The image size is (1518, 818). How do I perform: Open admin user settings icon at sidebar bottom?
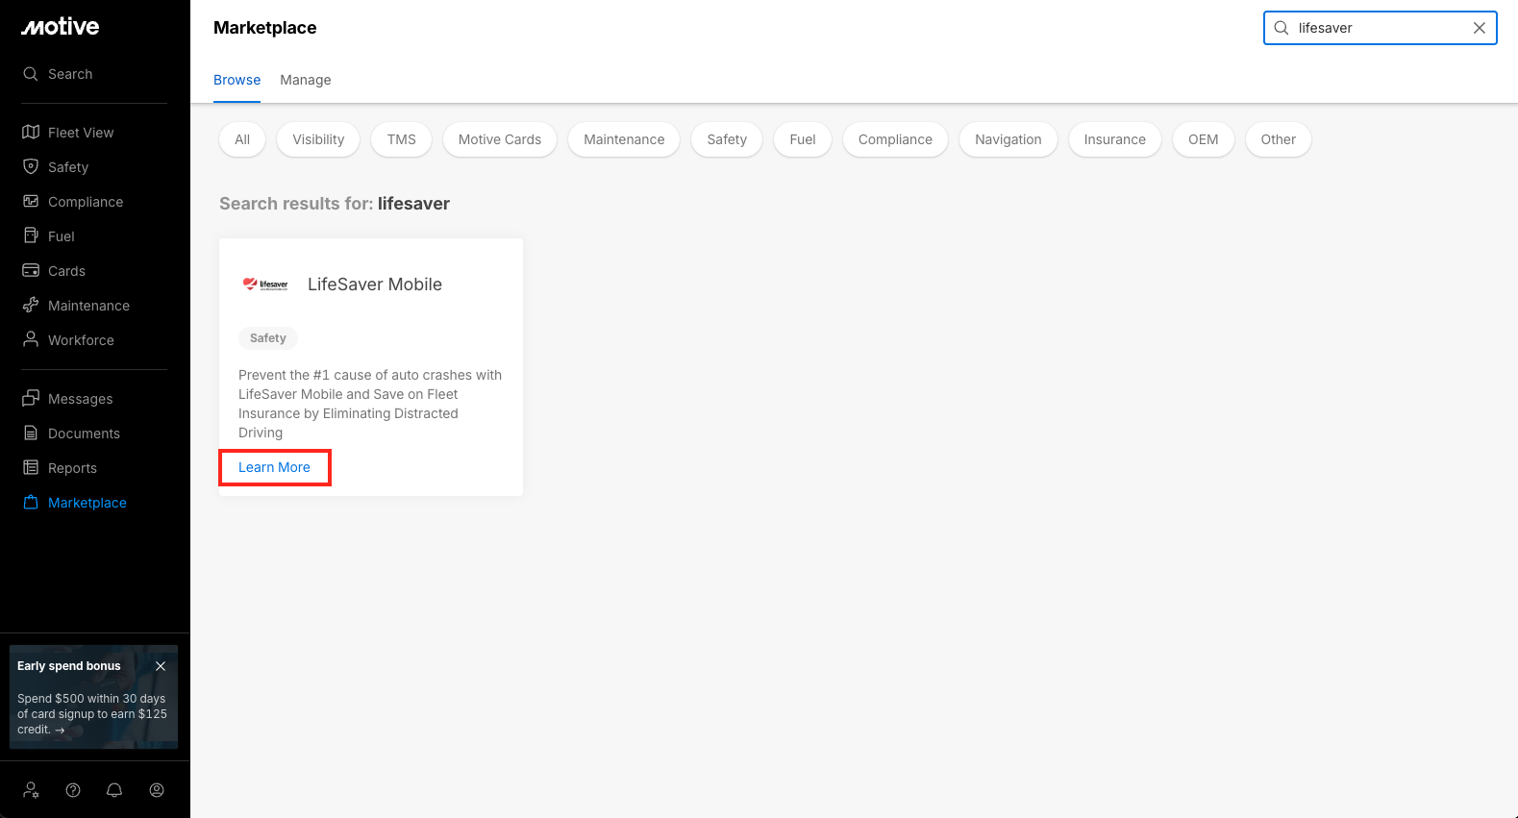(31, 790)
